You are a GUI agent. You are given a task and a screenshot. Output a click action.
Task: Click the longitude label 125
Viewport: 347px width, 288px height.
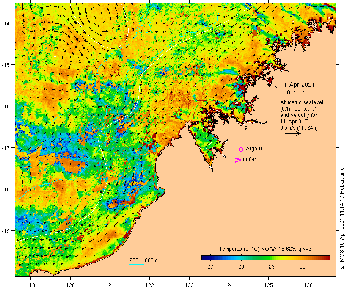pos(268,285)
